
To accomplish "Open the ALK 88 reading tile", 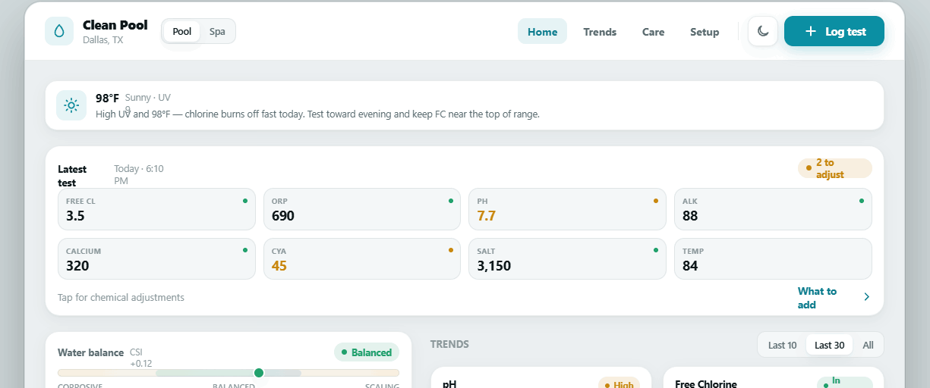I will (773, 209).
